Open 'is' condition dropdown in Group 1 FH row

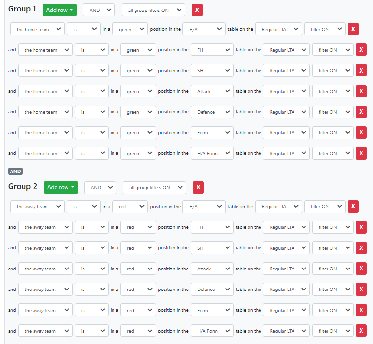(91, 50)
